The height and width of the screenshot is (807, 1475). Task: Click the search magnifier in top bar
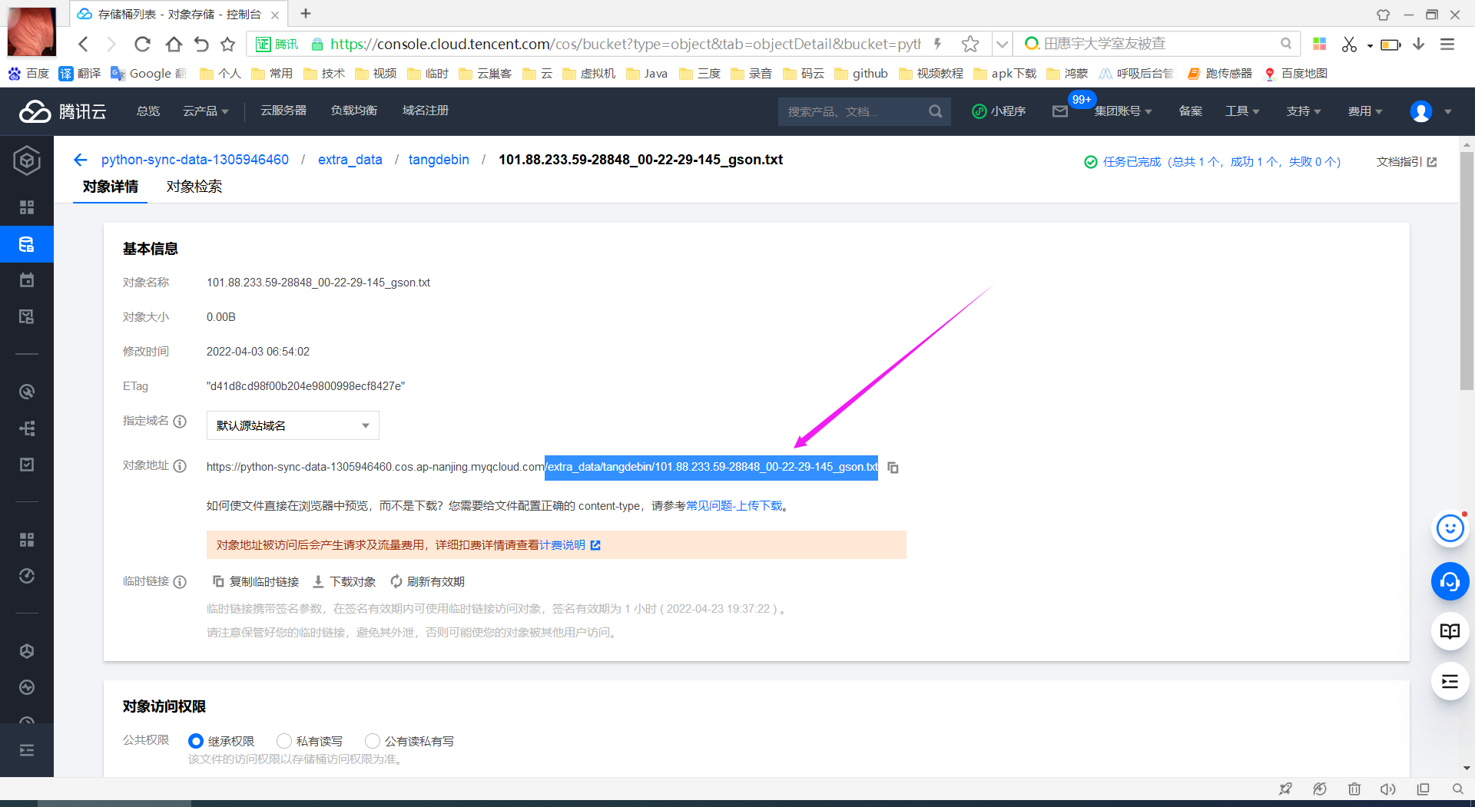point(935,111)
